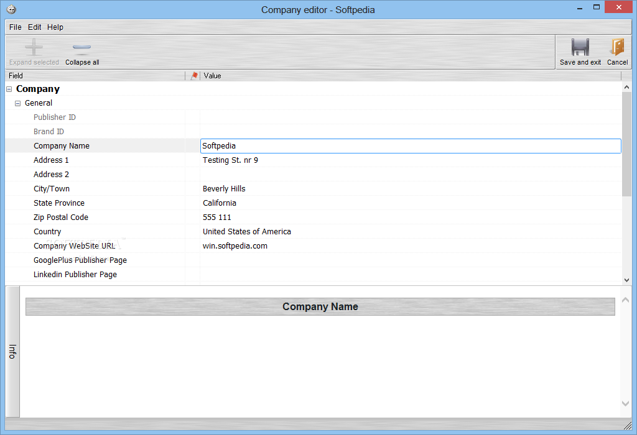Edit the Company Name input field
Viewport: 637px width, 435px height.
[411, 145]
